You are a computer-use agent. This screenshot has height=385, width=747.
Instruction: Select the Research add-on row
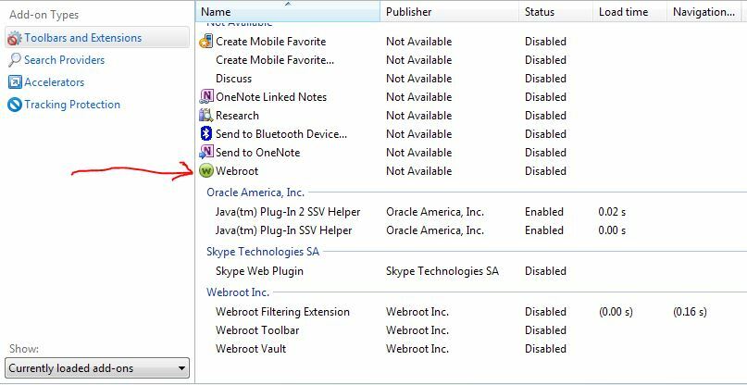pyautogui.click(x=472, y=116)
